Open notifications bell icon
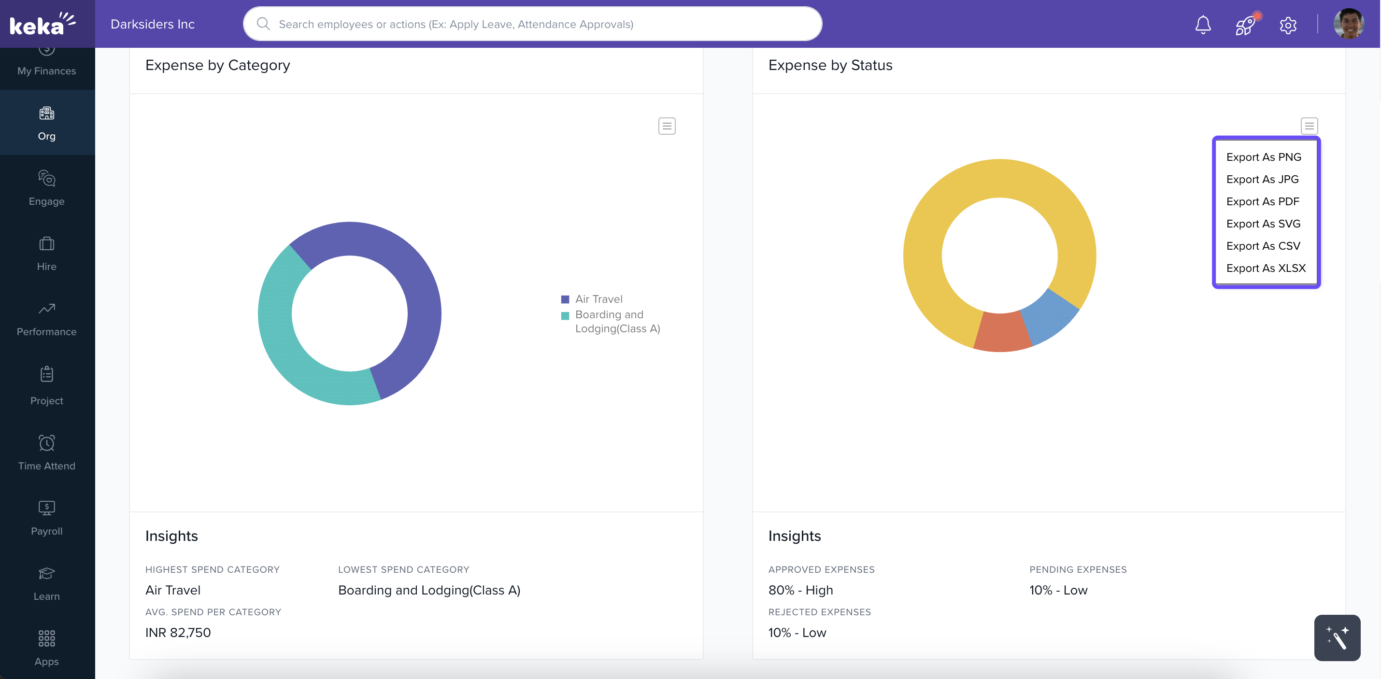 (1203, 25)
